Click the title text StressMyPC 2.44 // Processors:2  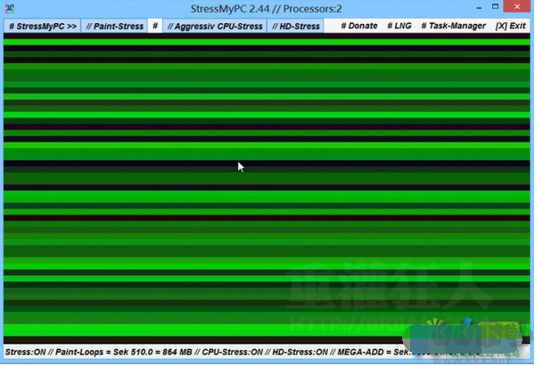coord(266,9)
